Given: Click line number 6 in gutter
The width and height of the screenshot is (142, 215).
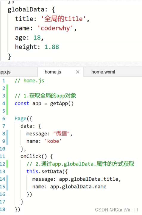Looking at the screenshot, I should pyautogui.click(x=4, y=119).
